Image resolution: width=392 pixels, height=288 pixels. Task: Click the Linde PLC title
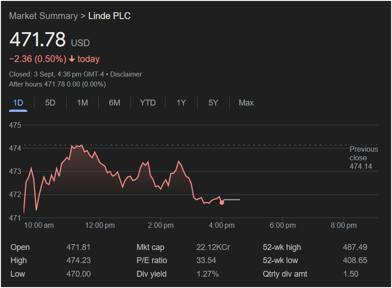coord(109,16)
